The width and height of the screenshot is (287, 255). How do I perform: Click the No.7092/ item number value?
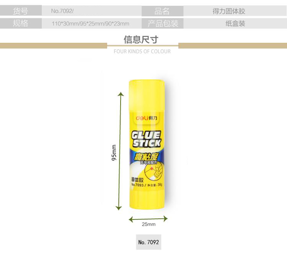pyautogui.click(x=62, y=11)
